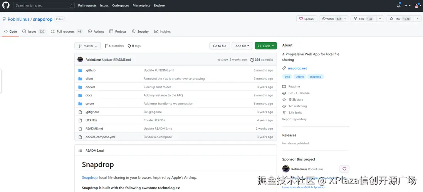The height and width of the screenshot is (192, 423).
Task: Open the Update FUNDING.yml commit message
Action: tap(159, 70)
